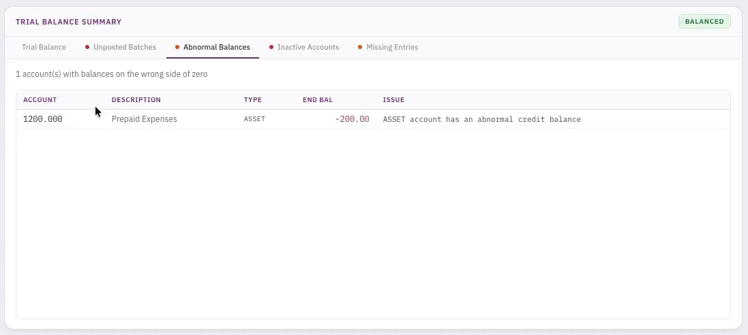This screenshot has height=335, width=748.
Task: Open account number 1200.000
Action: coord(43,119)
